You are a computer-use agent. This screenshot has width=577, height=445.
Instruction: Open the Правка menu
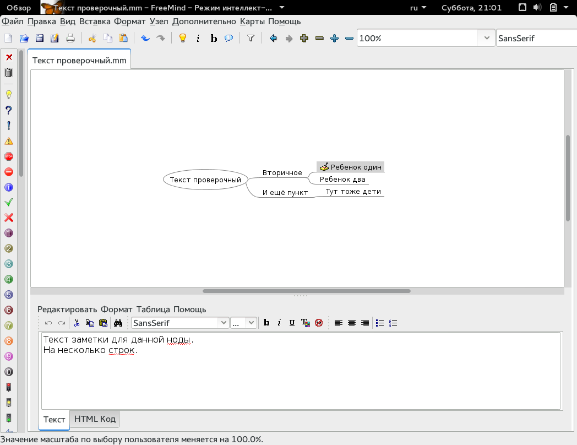pos(42,21)
